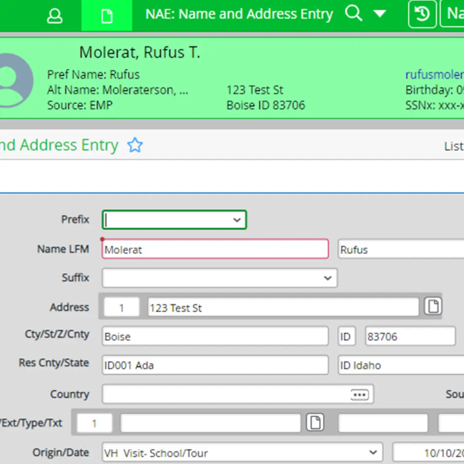Open address detail using the document icon
This screenshot has height=464, width=464.
(x=433, y=307)
